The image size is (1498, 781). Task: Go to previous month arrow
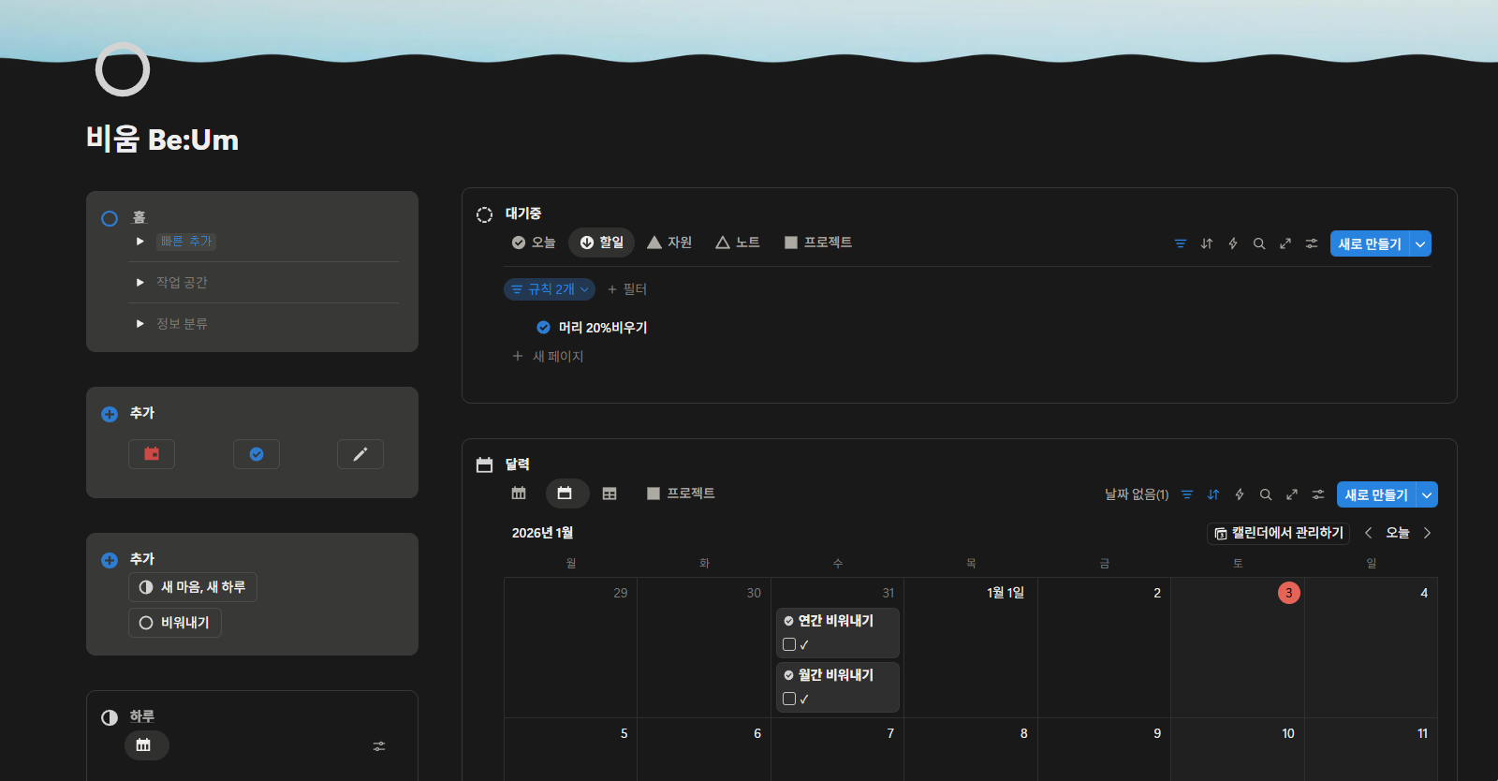point(1368,533)
